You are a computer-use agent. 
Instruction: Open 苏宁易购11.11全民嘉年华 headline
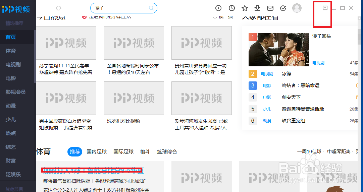(x=66, y=69)
